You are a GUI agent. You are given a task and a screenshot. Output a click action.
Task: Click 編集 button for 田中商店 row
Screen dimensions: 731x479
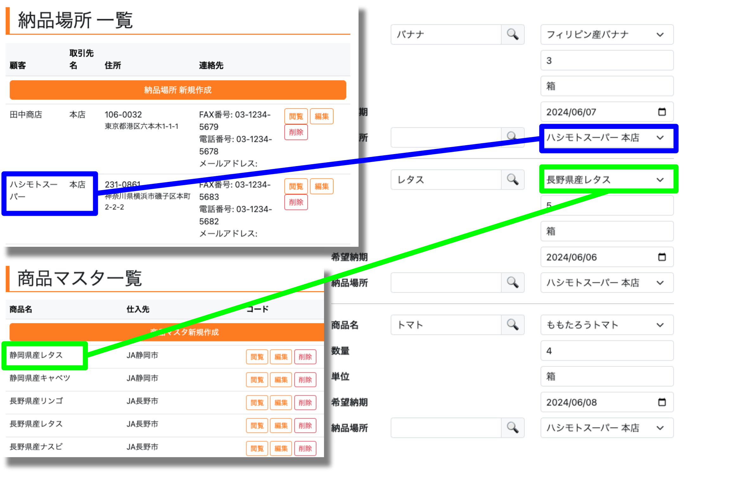click(x=321, y=116)
